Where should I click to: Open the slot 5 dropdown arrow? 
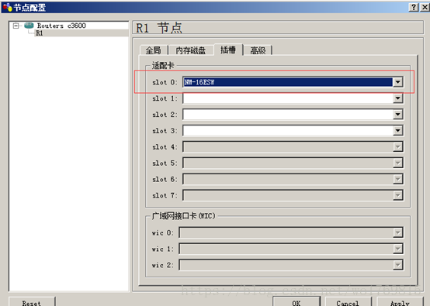click(397, 163)
